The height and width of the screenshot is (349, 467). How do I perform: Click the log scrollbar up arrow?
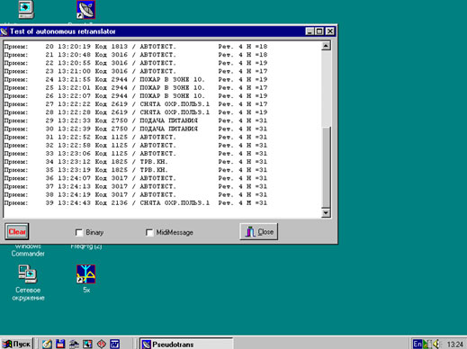pyautogui.click(x=326, y=46)
